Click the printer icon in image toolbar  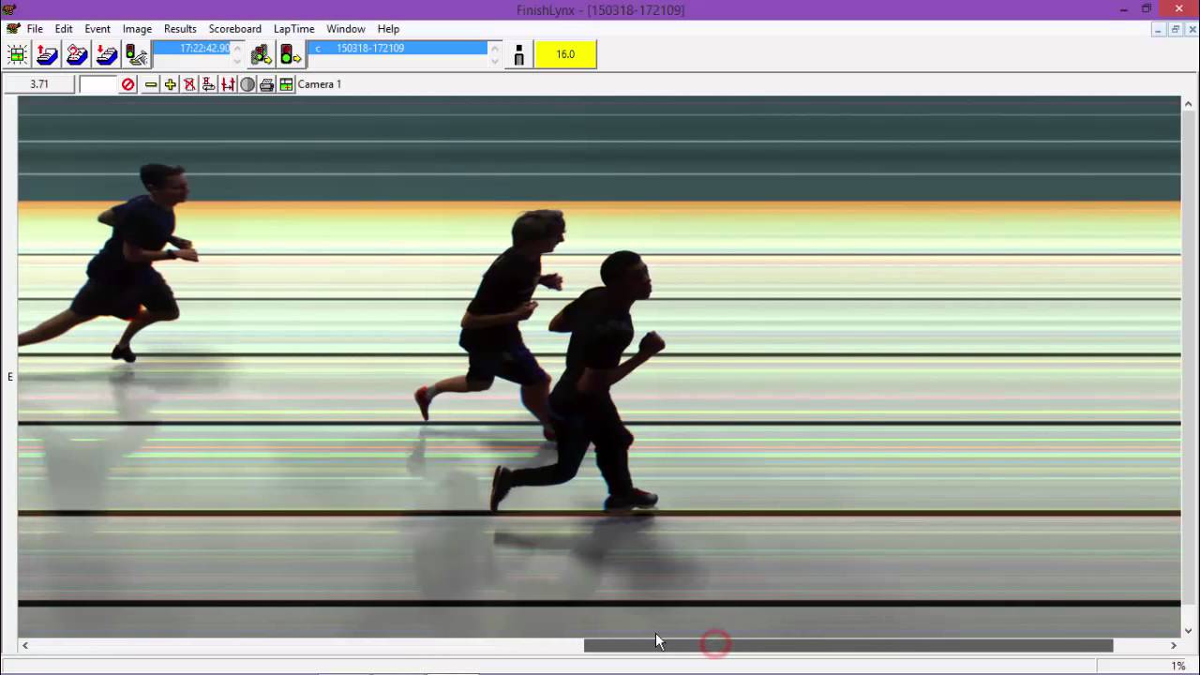tap(266, 84)
